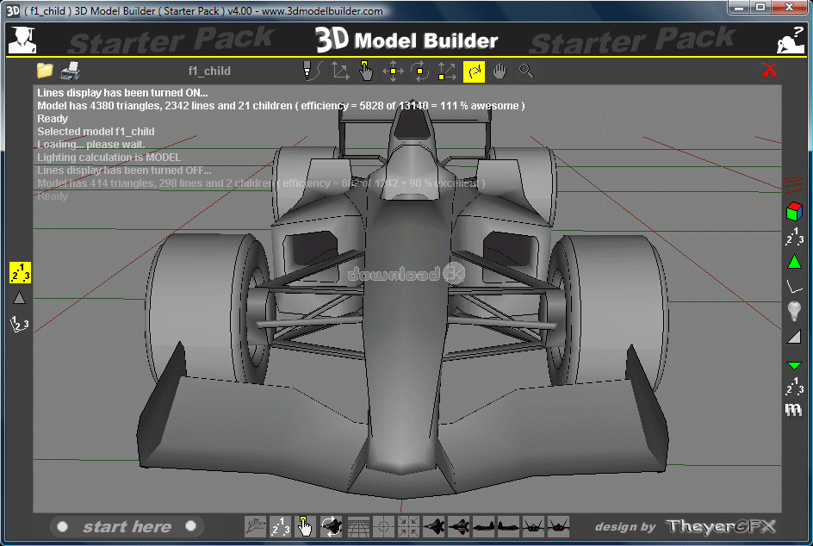This screenshot has width=813, height=546.
Task: Click 'Lighting calculation is MODEL' log line
Action: click(109, 157)
